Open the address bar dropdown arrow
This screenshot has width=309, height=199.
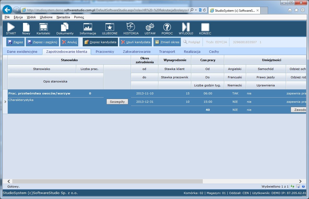[196, 10]
